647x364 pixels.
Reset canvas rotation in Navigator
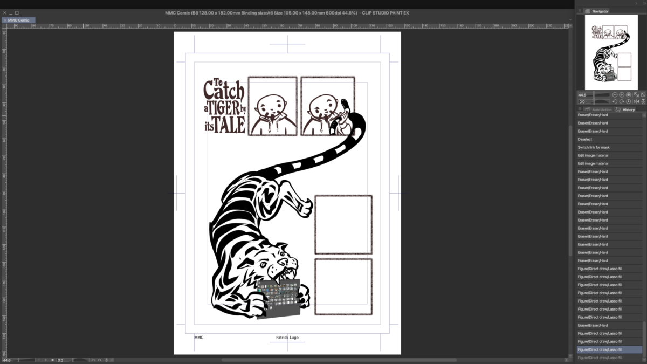coord(629,101)
